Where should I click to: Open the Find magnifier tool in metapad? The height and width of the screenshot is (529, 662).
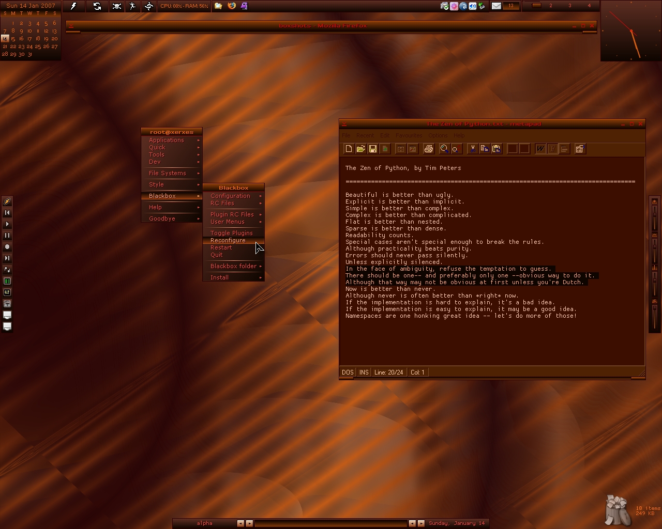coord(444,149)
